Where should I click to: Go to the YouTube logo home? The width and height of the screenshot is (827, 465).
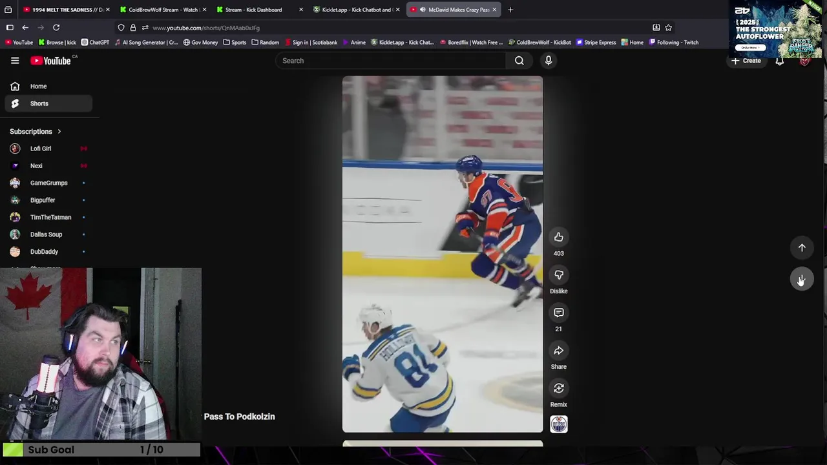point(52,61)
